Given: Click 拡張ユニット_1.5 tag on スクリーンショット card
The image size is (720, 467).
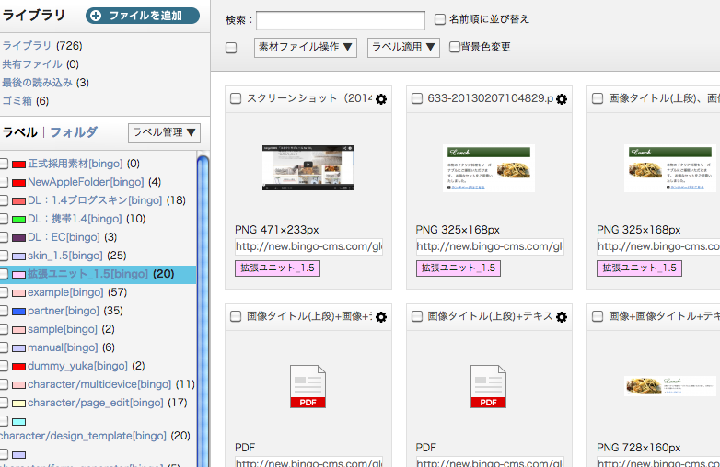Looking at the screenshot, I should coord(277,268).
